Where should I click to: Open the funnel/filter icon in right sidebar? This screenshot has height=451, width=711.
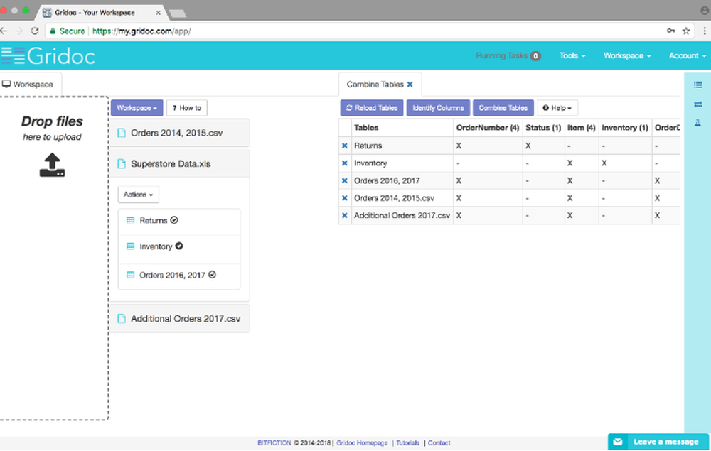(698, 122)
